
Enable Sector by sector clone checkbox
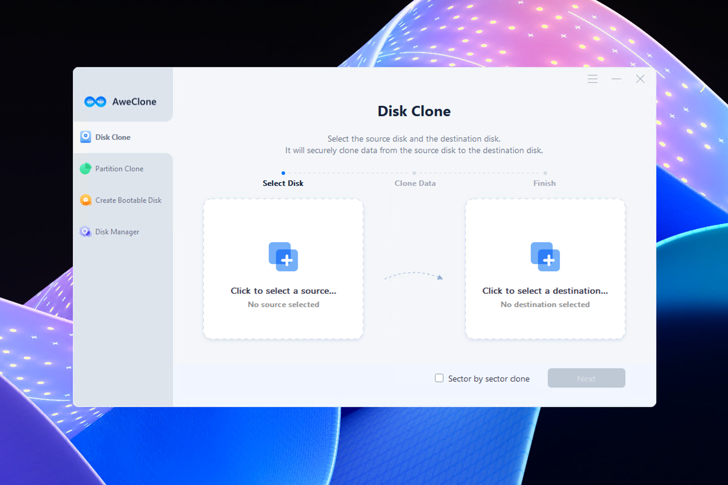(439, 378)
